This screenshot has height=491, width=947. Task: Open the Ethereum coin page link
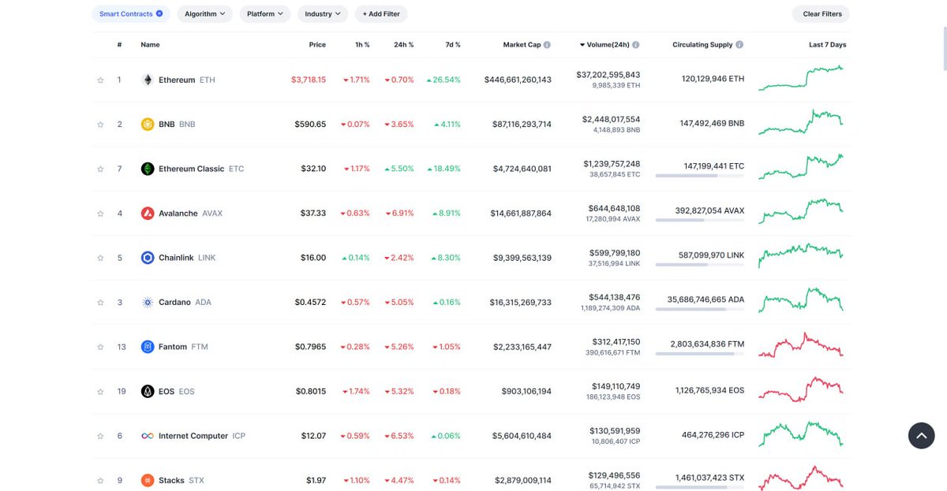click(186, 80)
